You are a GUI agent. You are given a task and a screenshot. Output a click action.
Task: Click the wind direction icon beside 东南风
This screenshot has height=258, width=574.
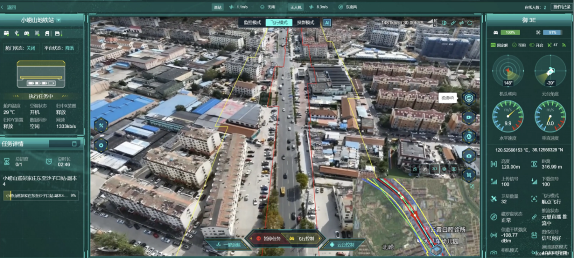[341, 7]
